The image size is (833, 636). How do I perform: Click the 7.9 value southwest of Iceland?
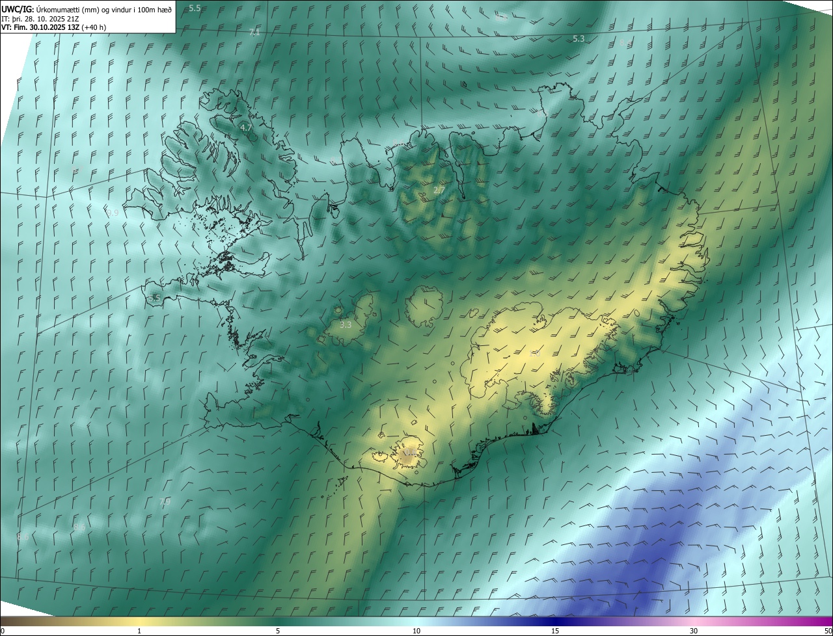click(x=165, y=502)
